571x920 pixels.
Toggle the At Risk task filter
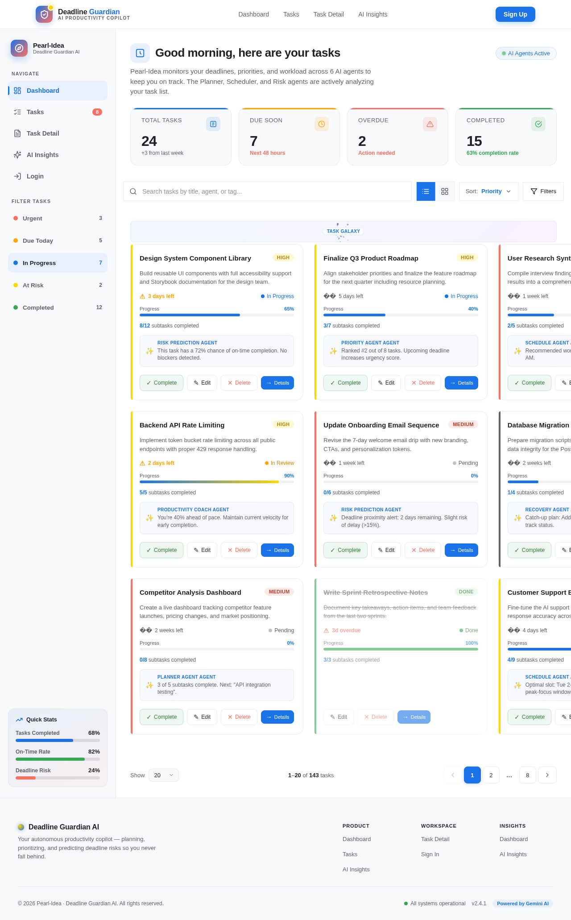click(x=58, y=285)
